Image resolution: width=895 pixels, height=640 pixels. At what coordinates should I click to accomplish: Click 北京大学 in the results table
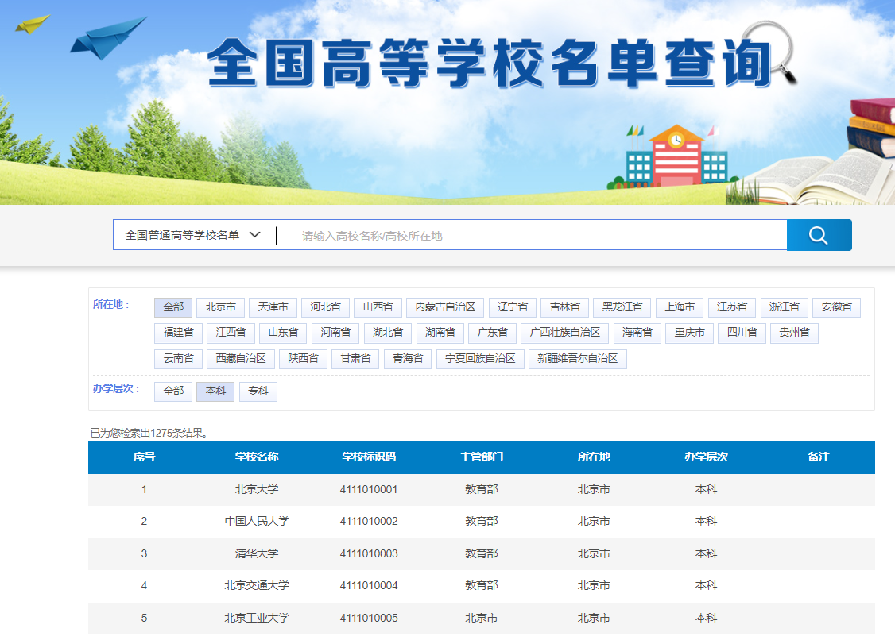(x=257, y=490)
